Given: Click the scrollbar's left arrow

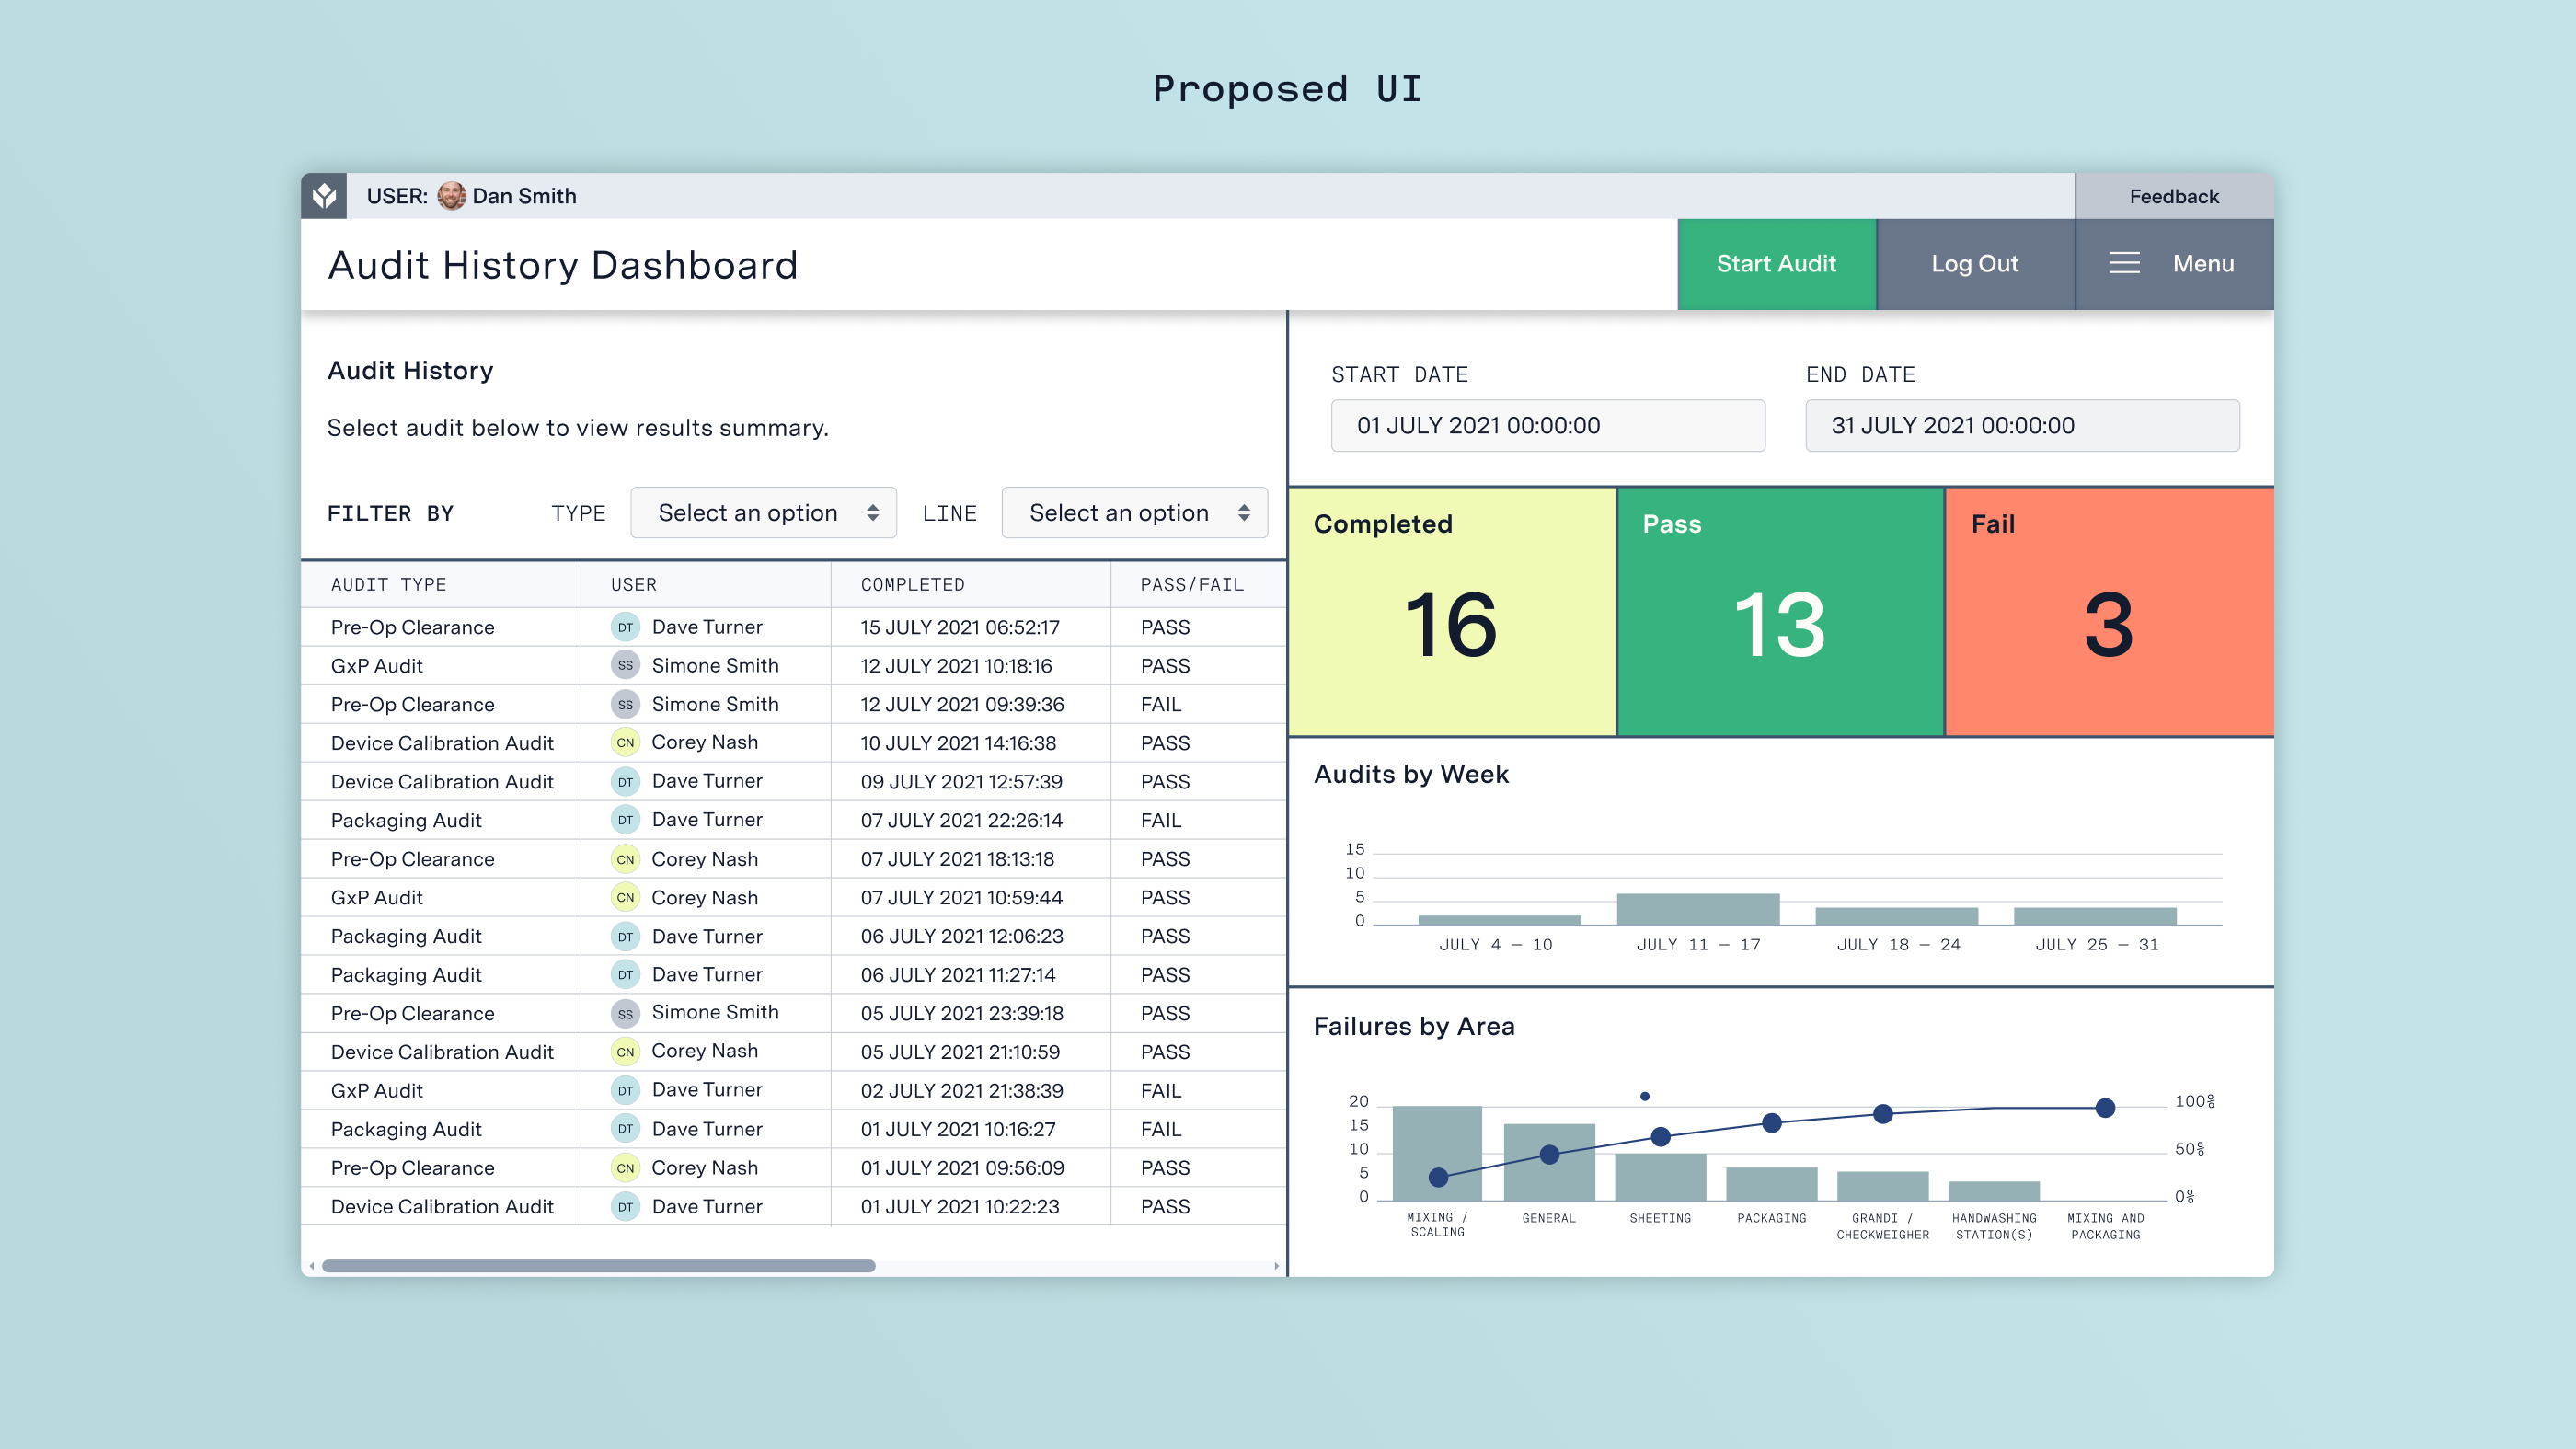Looking at the screenshot, I should coord(312,1266).
